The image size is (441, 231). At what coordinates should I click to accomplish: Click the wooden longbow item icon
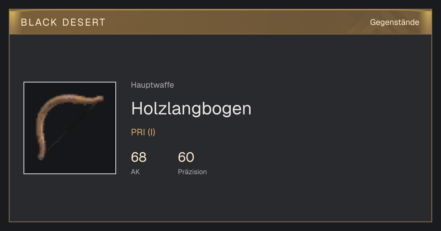pos(70,128)
